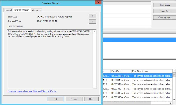Open the Messages tab
Image resolution: width=176 pixels, height=105 pixels.
(36, 10)
